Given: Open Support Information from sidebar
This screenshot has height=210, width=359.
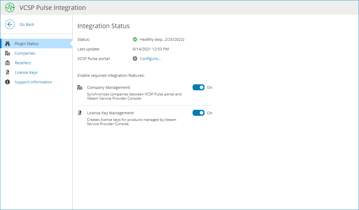Looking at the screenshot, I should click(x=33, y=82).
